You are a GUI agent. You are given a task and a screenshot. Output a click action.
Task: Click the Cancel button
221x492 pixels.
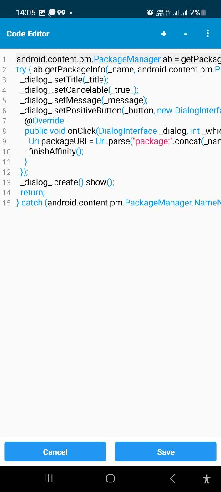(55, 451)
